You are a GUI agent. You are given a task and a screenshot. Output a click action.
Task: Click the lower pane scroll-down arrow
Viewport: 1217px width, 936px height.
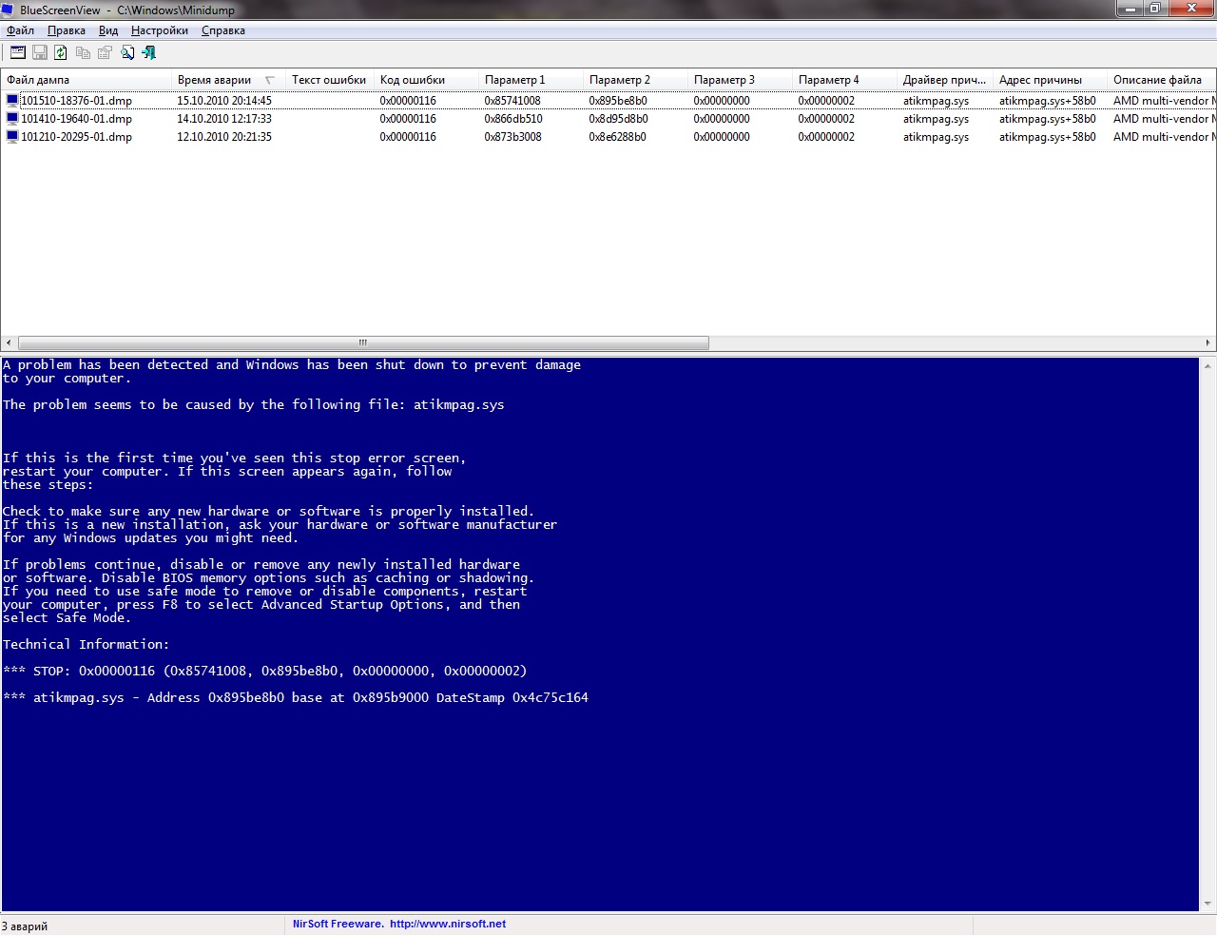click(1208, 904)
